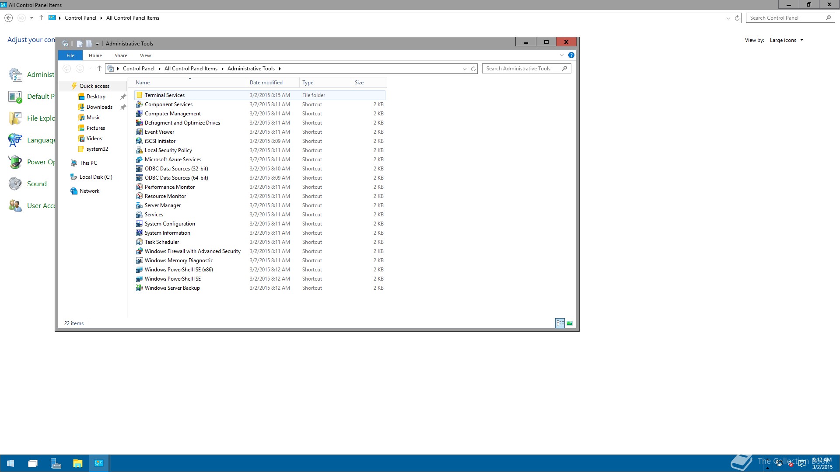This screenshot has width=840, height=472.
Task: Go up one level with the up arrow
Action: [x=99, y=69]
